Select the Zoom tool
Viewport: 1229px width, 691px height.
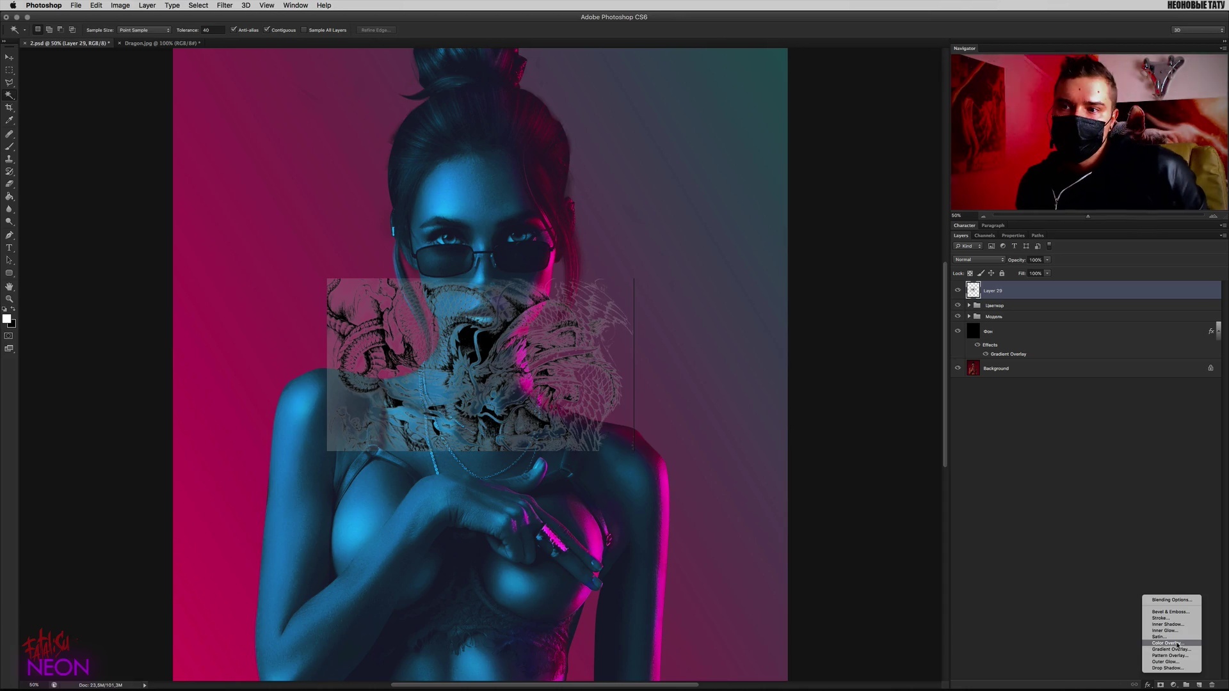tap(9, 299)
